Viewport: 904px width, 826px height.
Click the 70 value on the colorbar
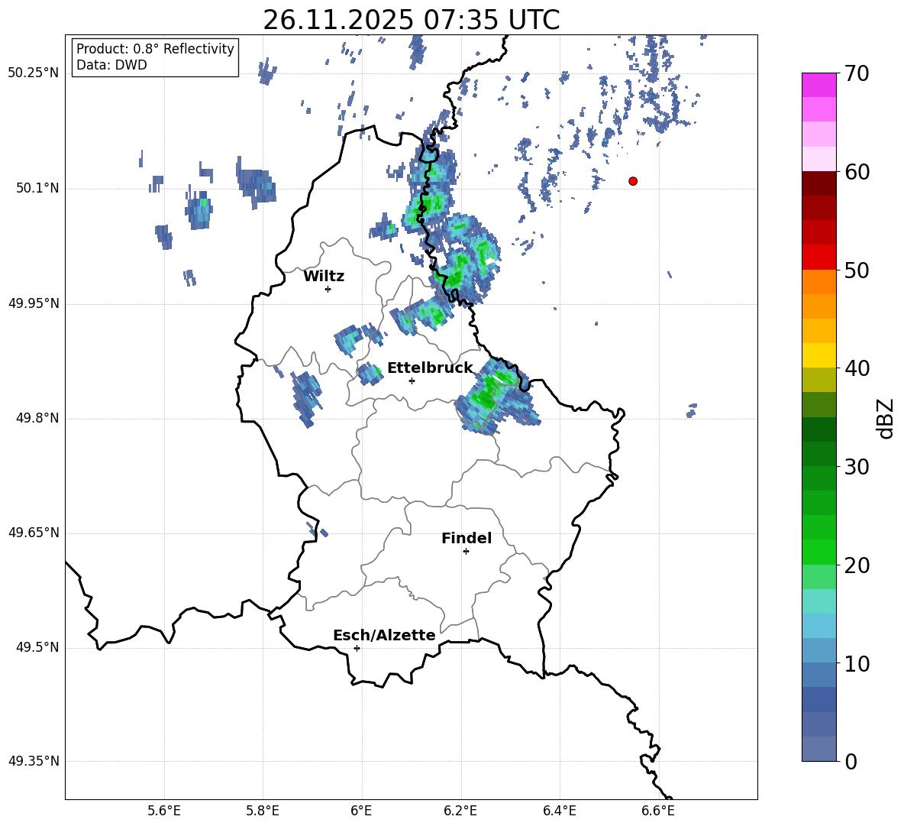857,73
